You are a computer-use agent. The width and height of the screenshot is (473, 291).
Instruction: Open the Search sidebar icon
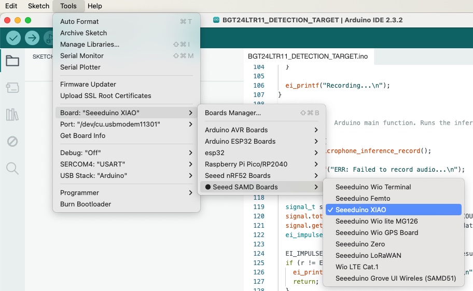tap(12, 168)
